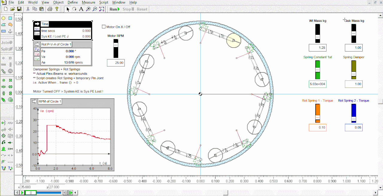Print the workspace using the printer icon
383x196 pixels.
coord(50,9)
